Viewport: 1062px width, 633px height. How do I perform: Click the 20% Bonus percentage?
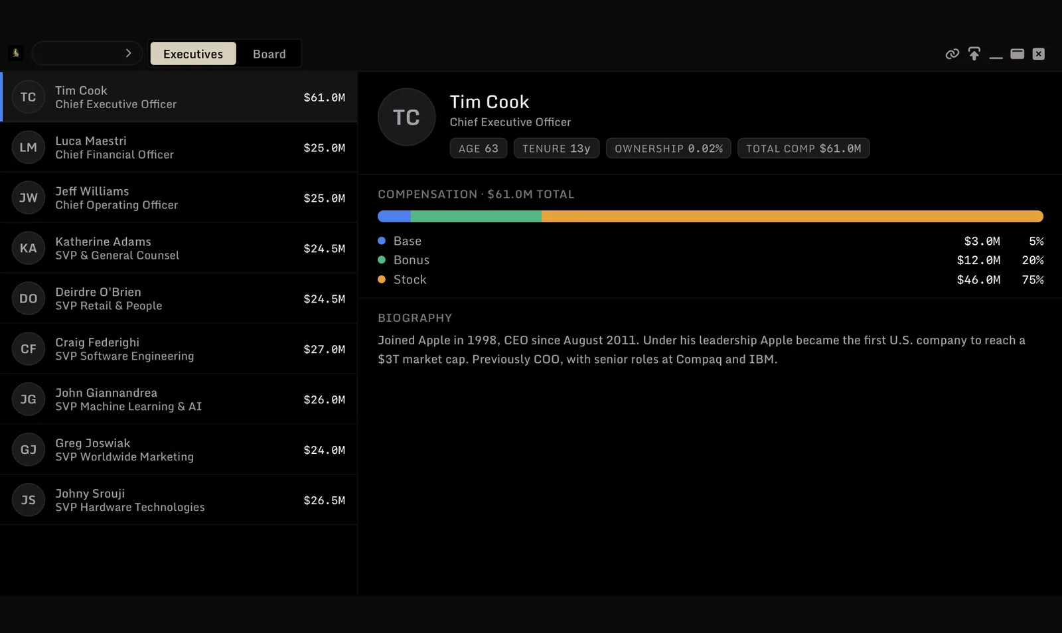tap(1033, 260)
